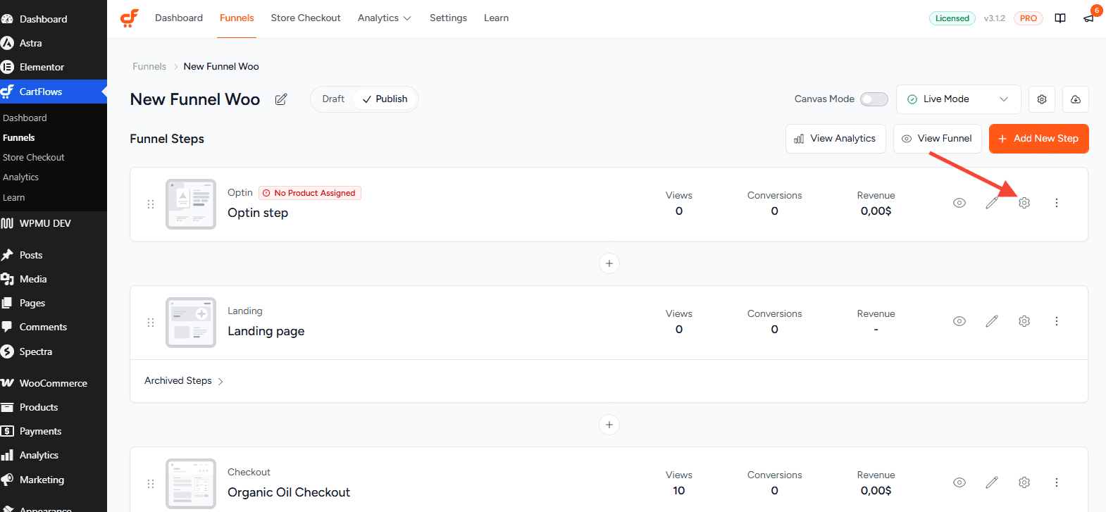Click the Organic Oil Checkout thumbnail
1106x512 pixels.
point(191,484)
